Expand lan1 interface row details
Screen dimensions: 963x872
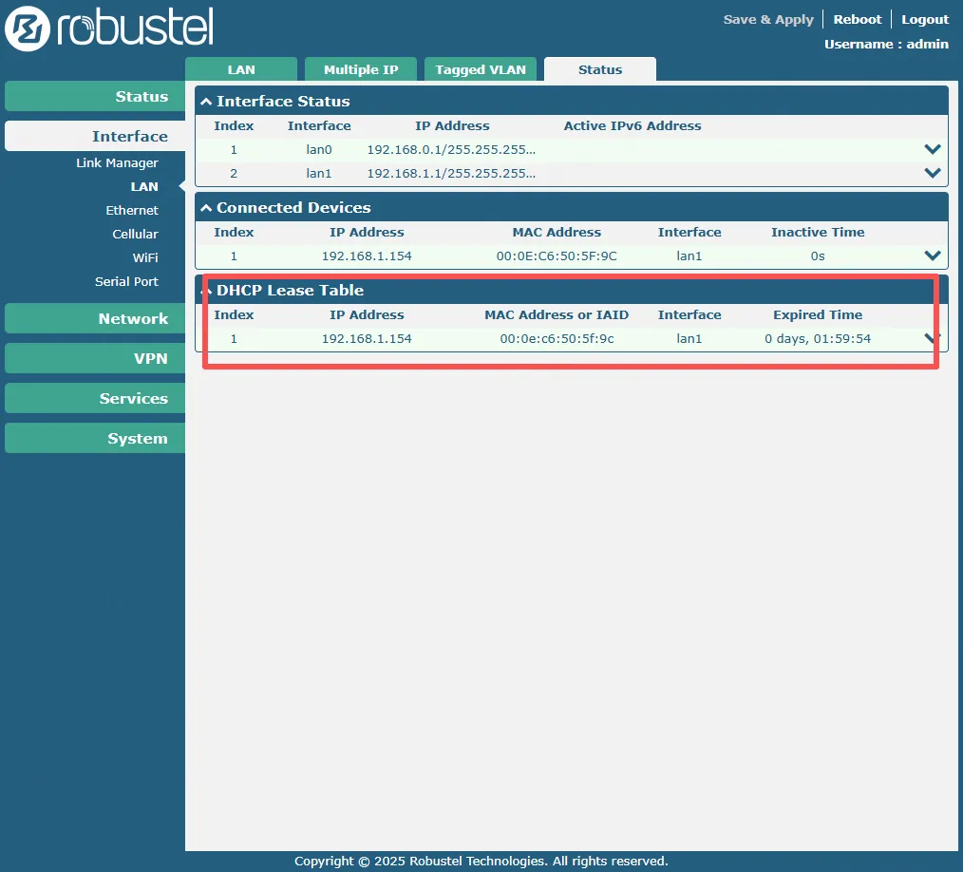(x=932, y=173)
